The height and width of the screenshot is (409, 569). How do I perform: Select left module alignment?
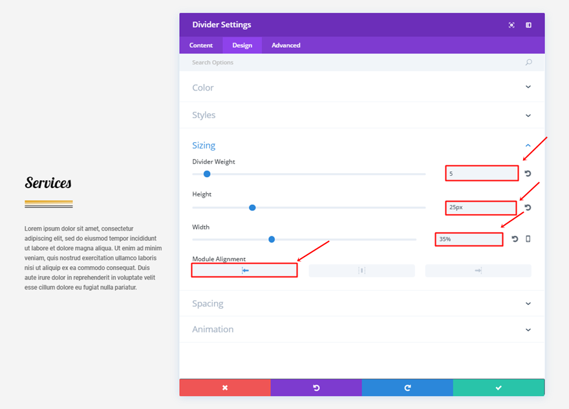click(245, 271)
